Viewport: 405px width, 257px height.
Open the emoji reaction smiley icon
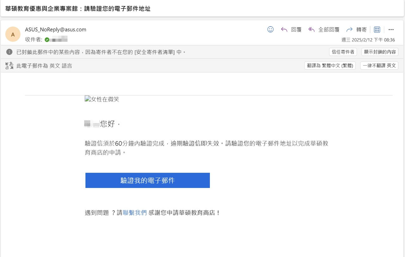coord(271,29)
